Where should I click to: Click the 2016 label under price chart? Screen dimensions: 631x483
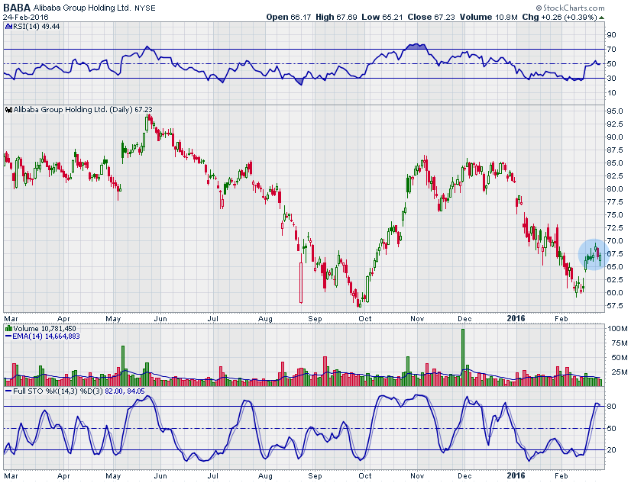tap(516, 318)
